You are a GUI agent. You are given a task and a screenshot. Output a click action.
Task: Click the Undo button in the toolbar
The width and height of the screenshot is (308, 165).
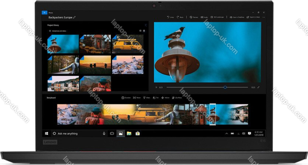[170, 17]
